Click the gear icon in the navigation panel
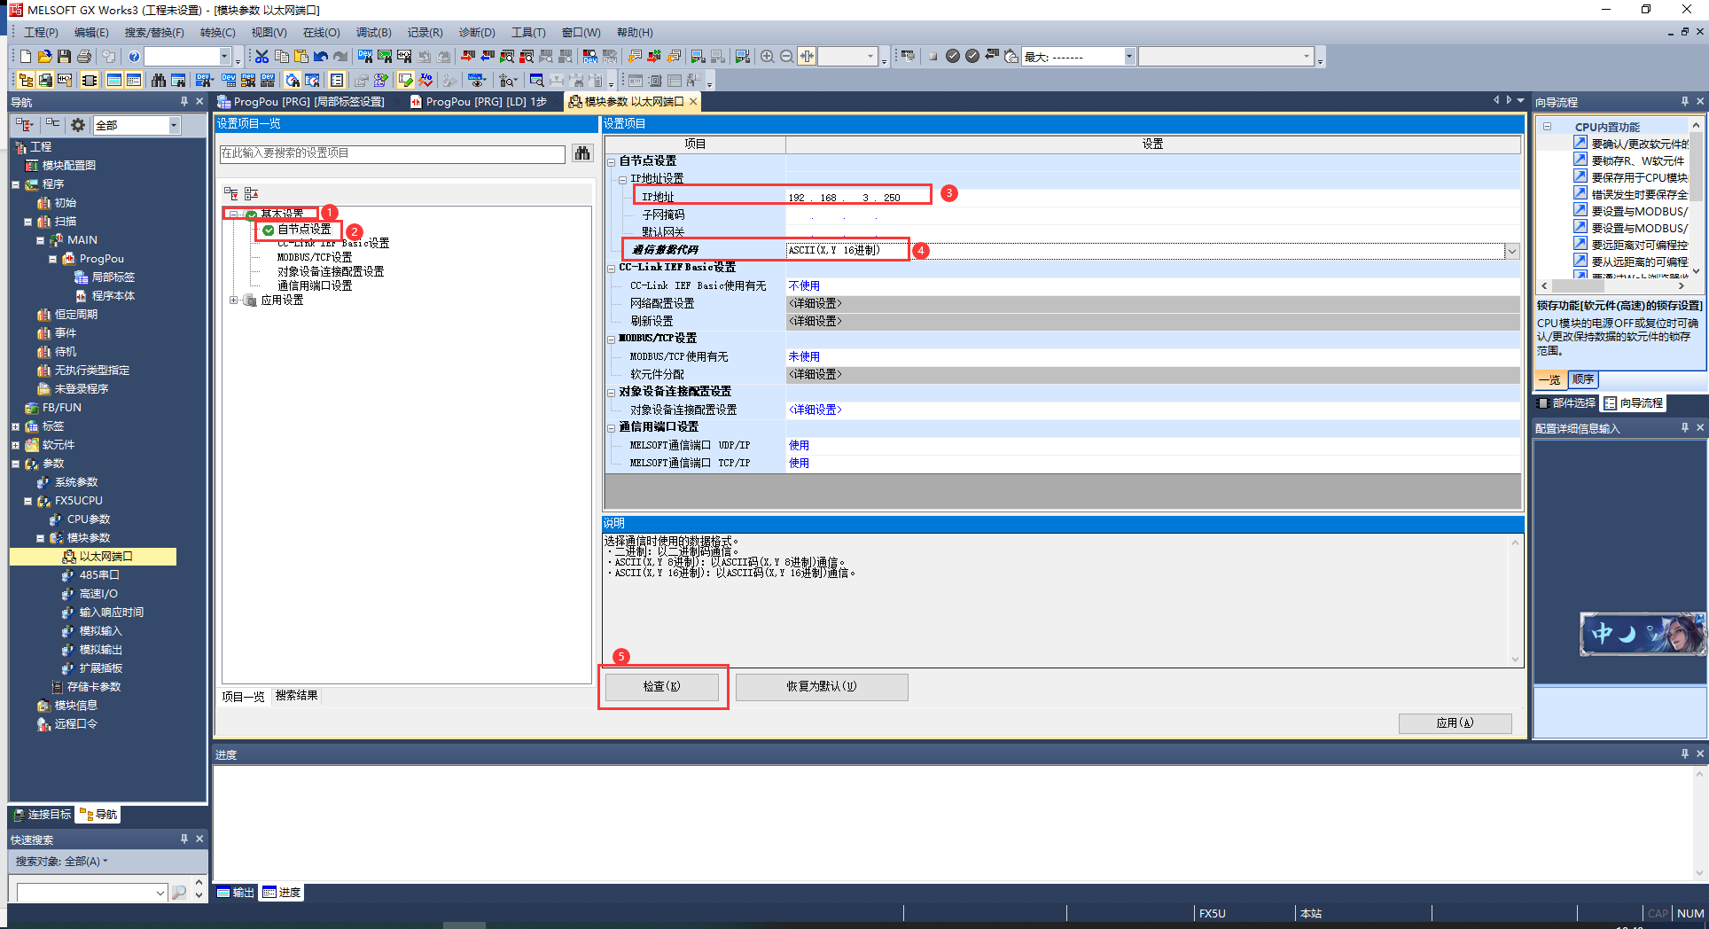Image resolution: width=1709 pixels, height=929 pixels. (x=78, y=125)
